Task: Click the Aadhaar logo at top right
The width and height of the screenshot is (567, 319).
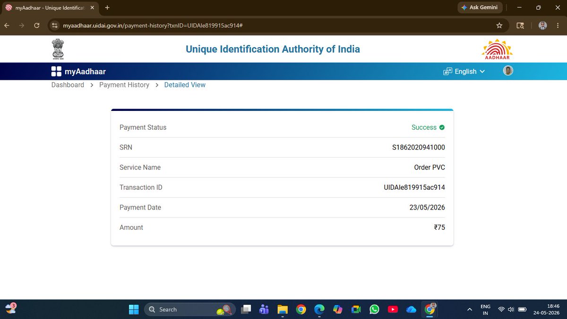Action: 497,49
